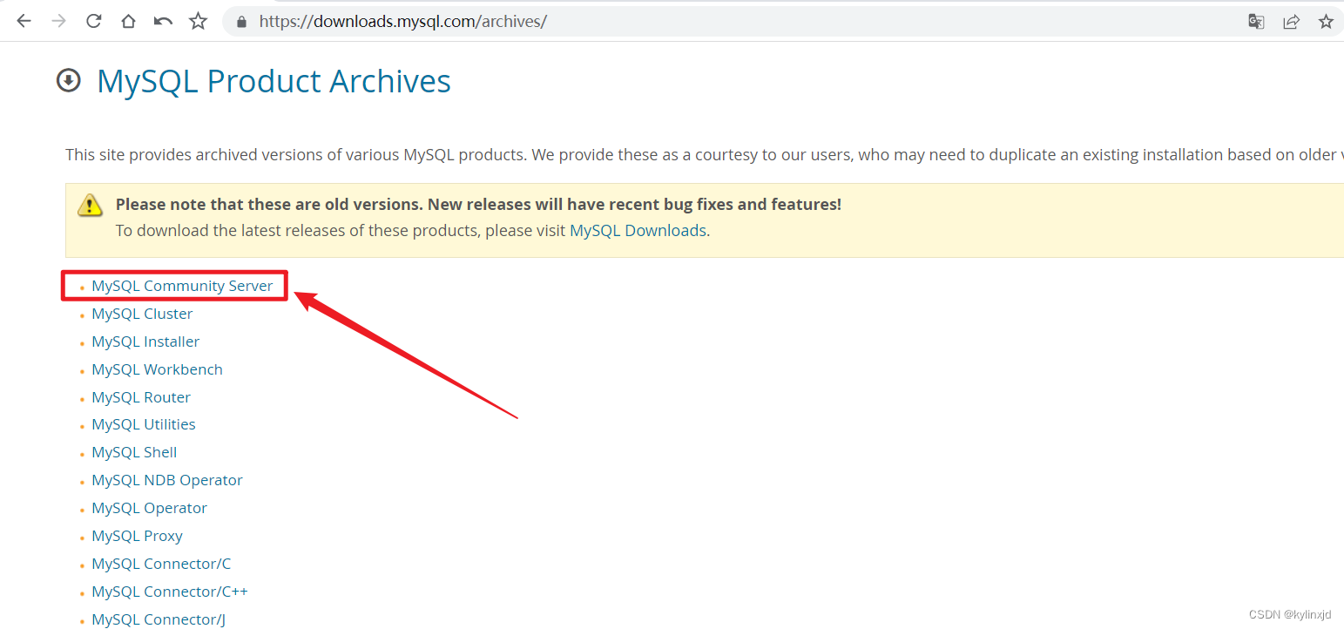Open the MySQL Proxy link

137,536
